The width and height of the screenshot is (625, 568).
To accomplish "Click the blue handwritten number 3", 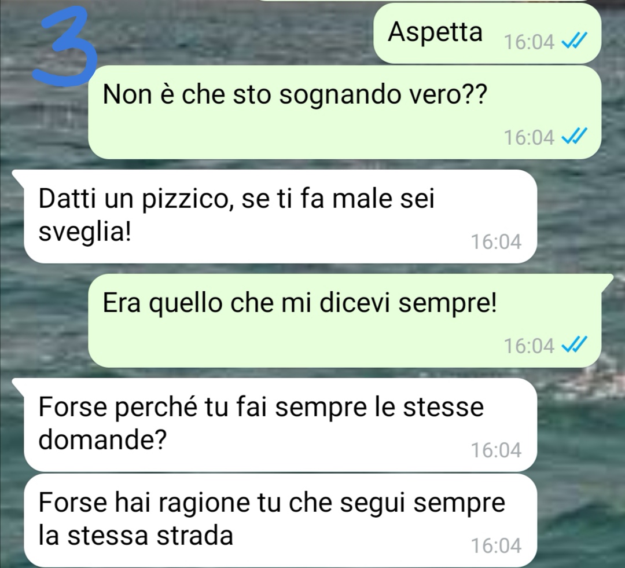I will pyautogui.click(x=65, y=49).
